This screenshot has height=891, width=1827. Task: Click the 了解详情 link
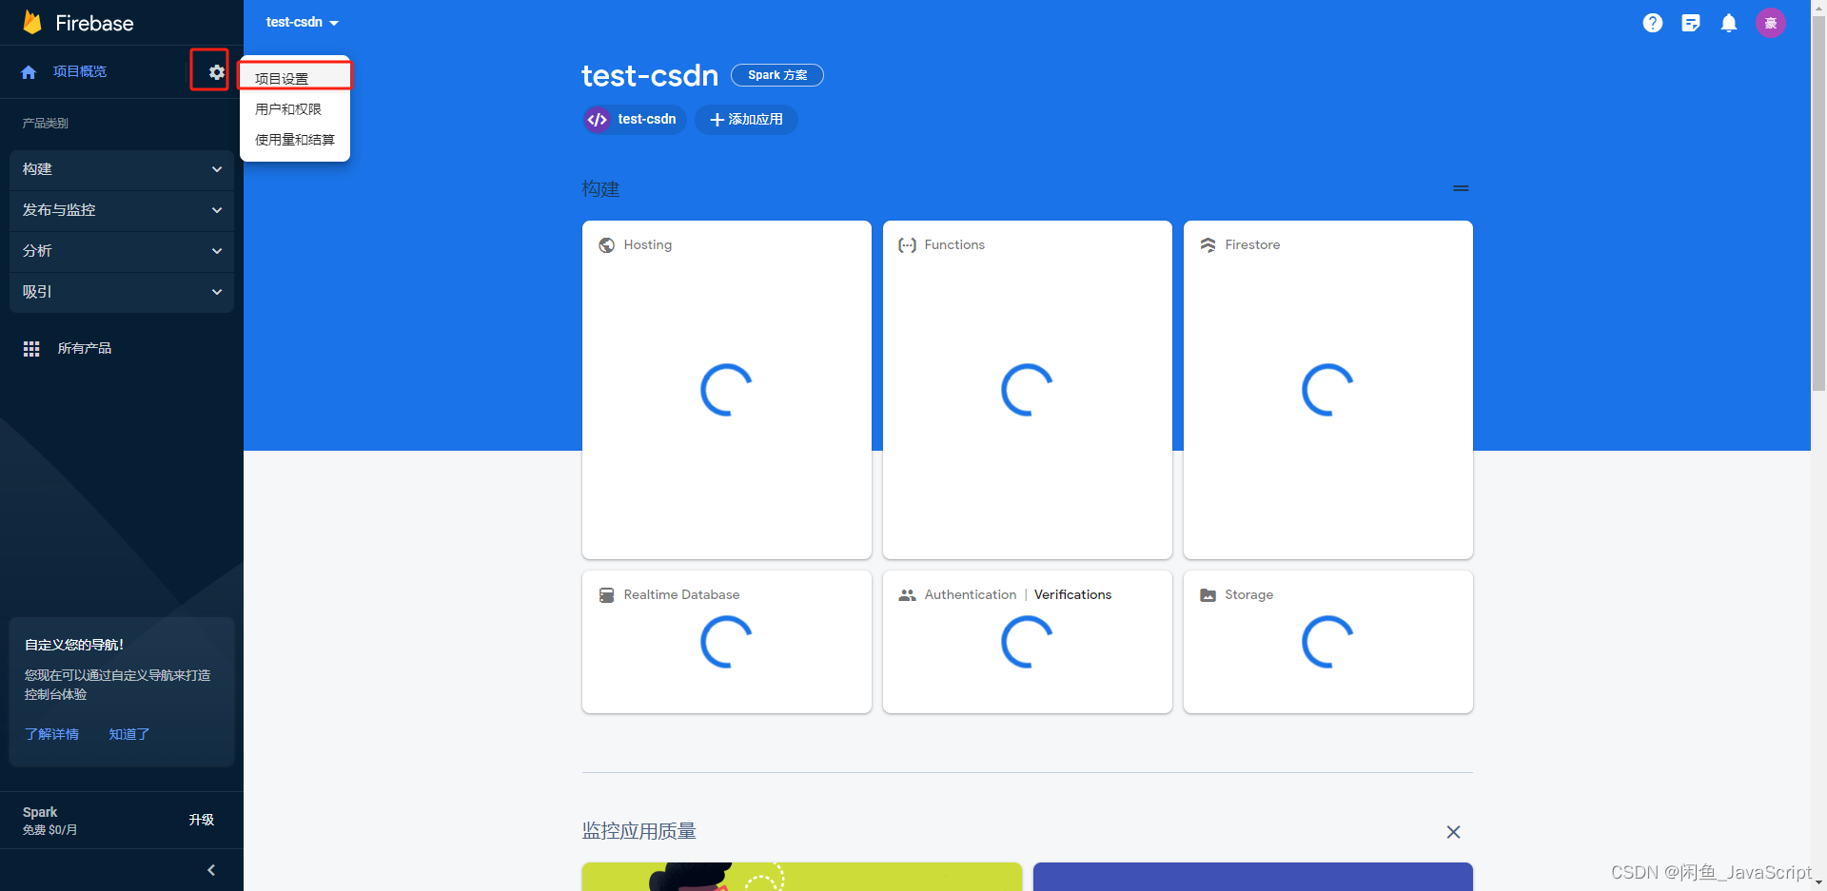tap(51, 734)
